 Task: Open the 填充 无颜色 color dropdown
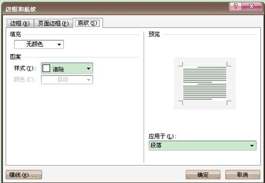pyautogui.click(x=39, y=45)
